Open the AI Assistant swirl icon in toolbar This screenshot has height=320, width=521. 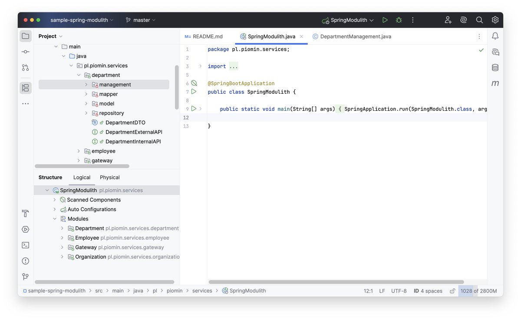click(x=464, y=20)
